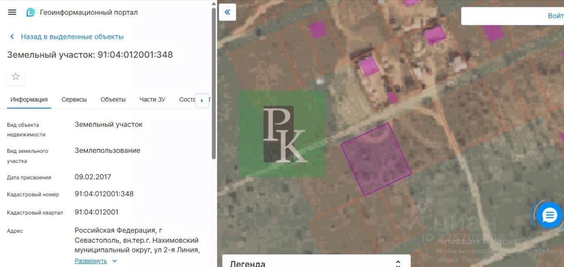Open the partially hidden Состав tab
This screenshot has width=564, height=267.
(x=187, y=100)
